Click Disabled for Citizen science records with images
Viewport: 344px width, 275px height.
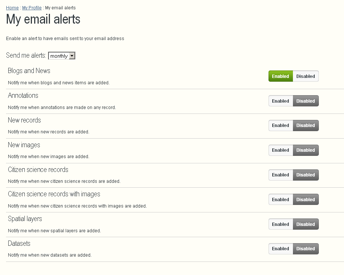coord(305,200)
